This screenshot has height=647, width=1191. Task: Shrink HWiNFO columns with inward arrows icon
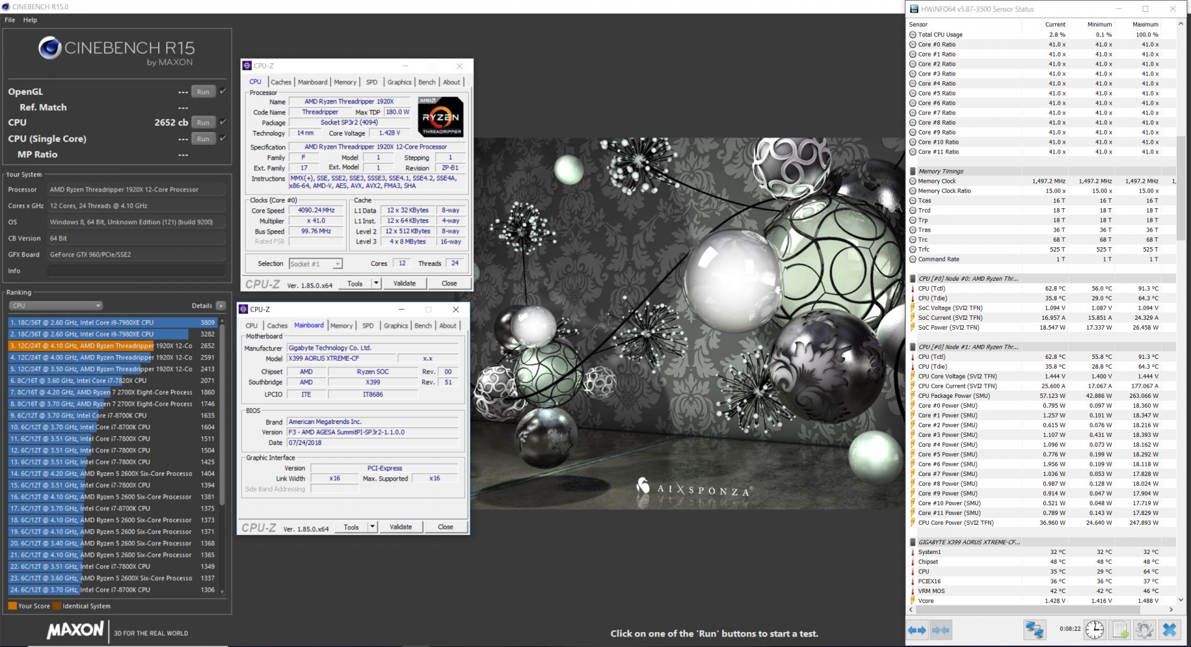click(940, 630)
